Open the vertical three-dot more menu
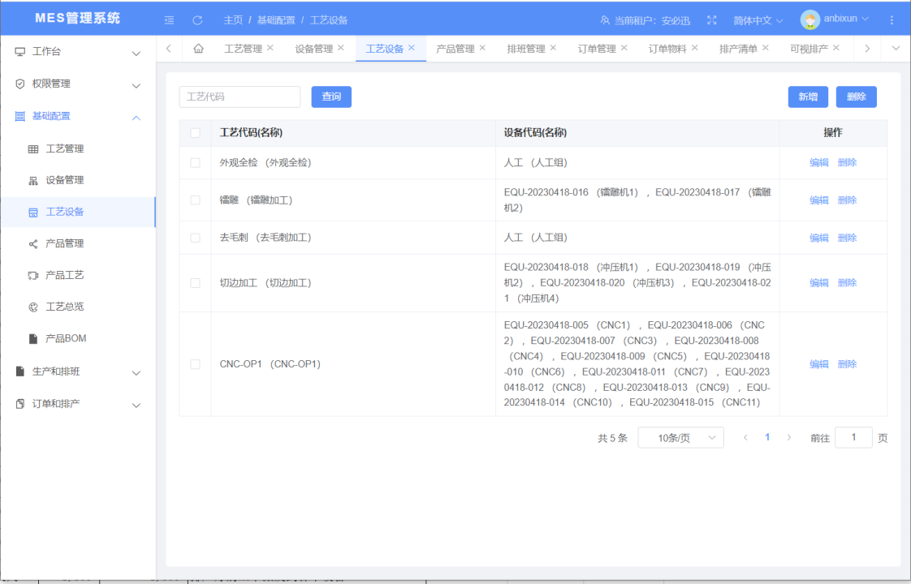Viewport: 911px width, 584px height. coord(892,20)
